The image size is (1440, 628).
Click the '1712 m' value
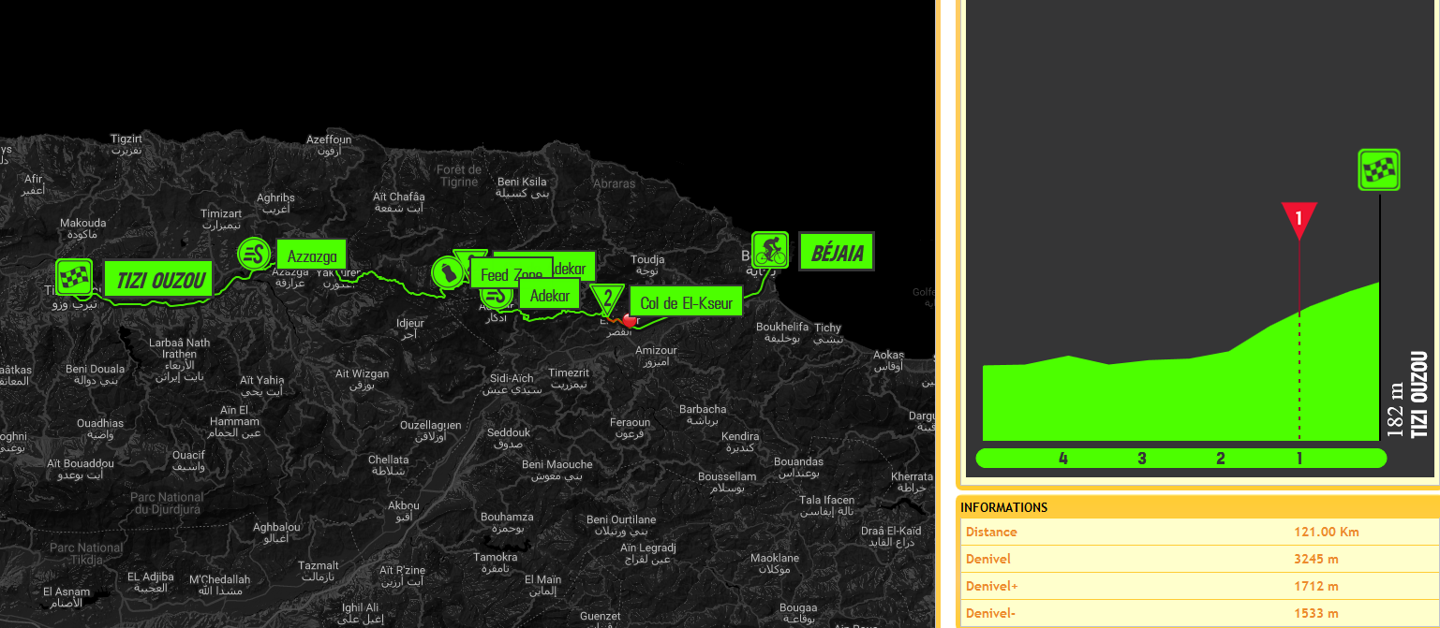click(1315, 586)
